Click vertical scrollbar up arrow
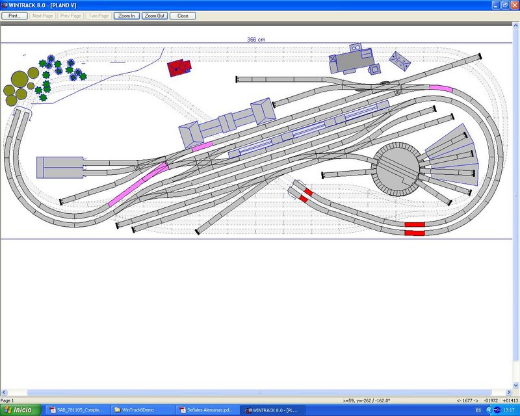This screenshot has width=520, height=416. pos(515,25)
